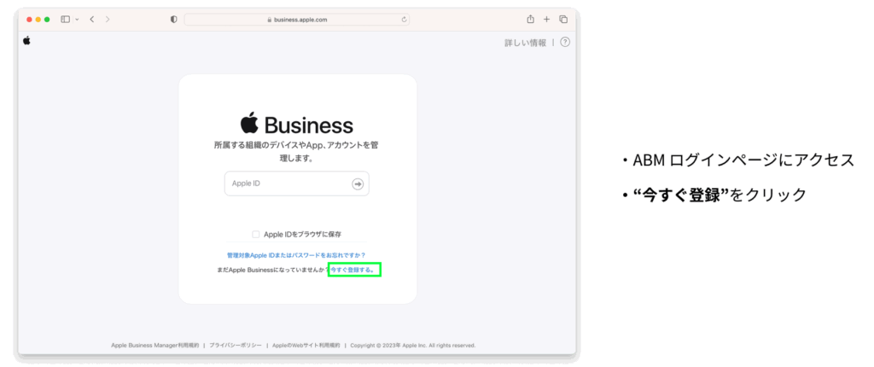874x367 pixels.
Task: Enable the Apple IDをブラウザに保存 checkbox
Action: pos(256,234)
